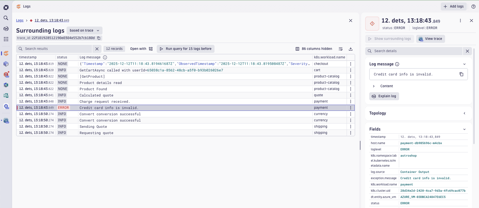
Task: Copy the log message text
Action: (461, 74)
